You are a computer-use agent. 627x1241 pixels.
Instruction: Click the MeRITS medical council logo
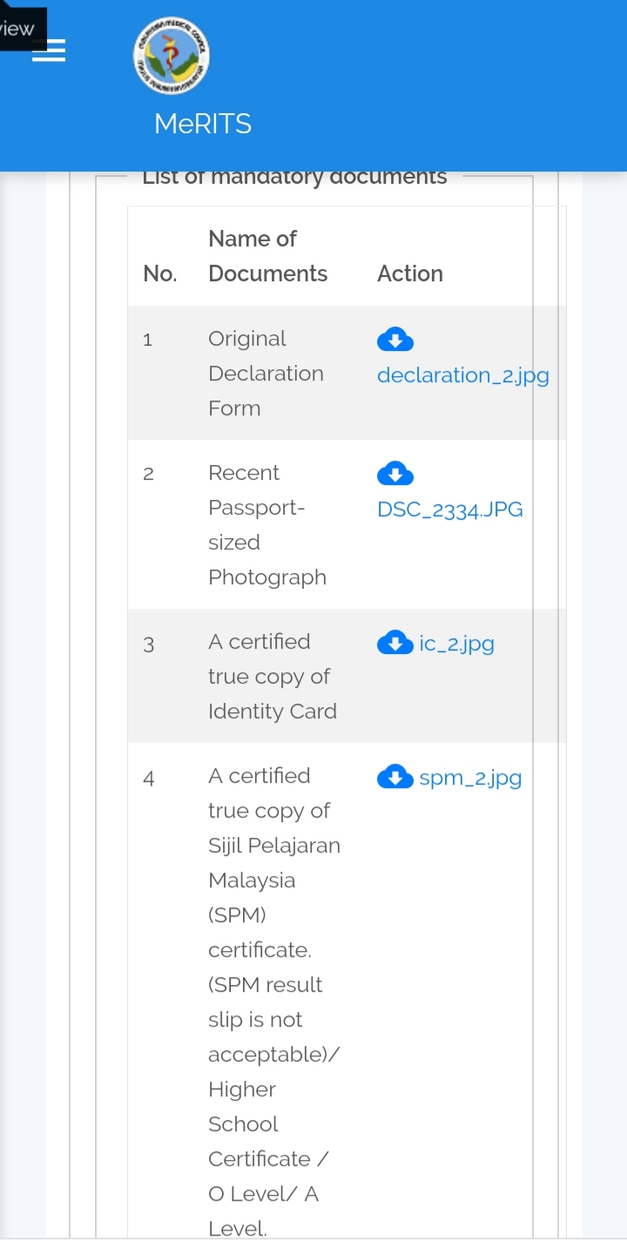tap(172, 57)
